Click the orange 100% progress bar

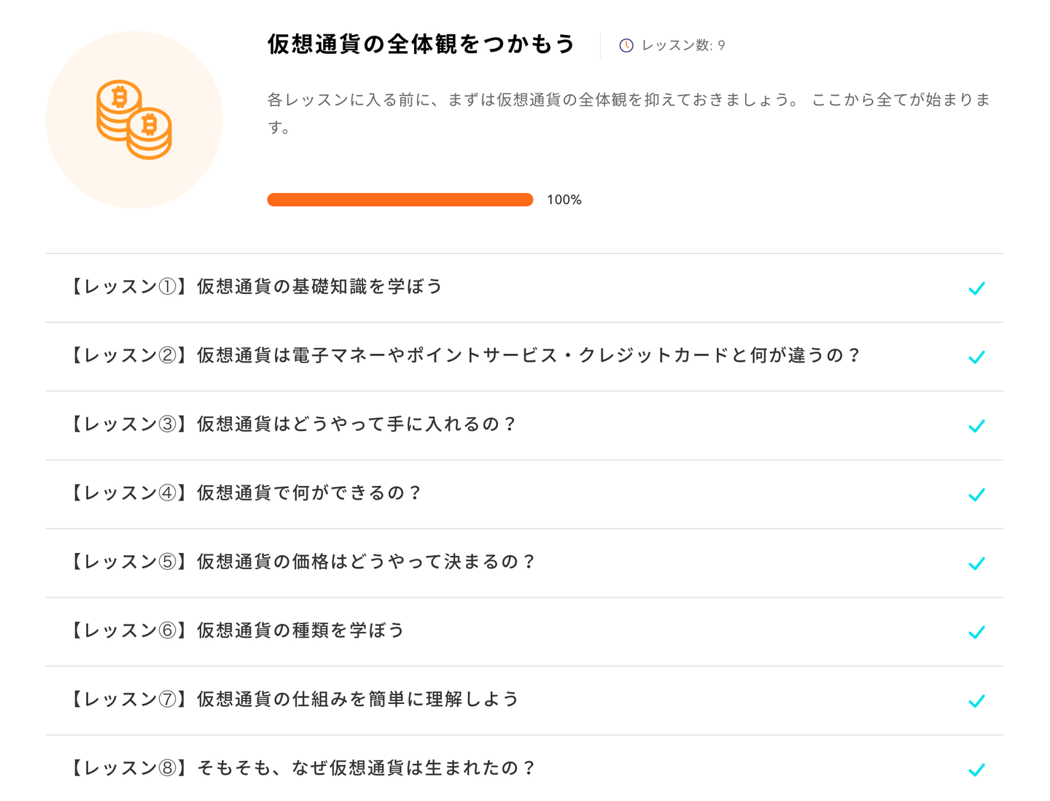click(x=400, y=200)
